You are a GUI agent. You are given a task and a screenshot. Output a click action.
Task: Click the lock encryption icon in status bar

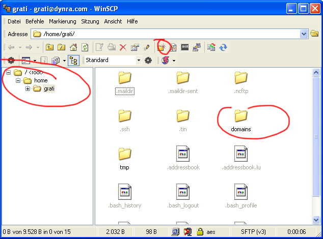[x=200, y=231]
